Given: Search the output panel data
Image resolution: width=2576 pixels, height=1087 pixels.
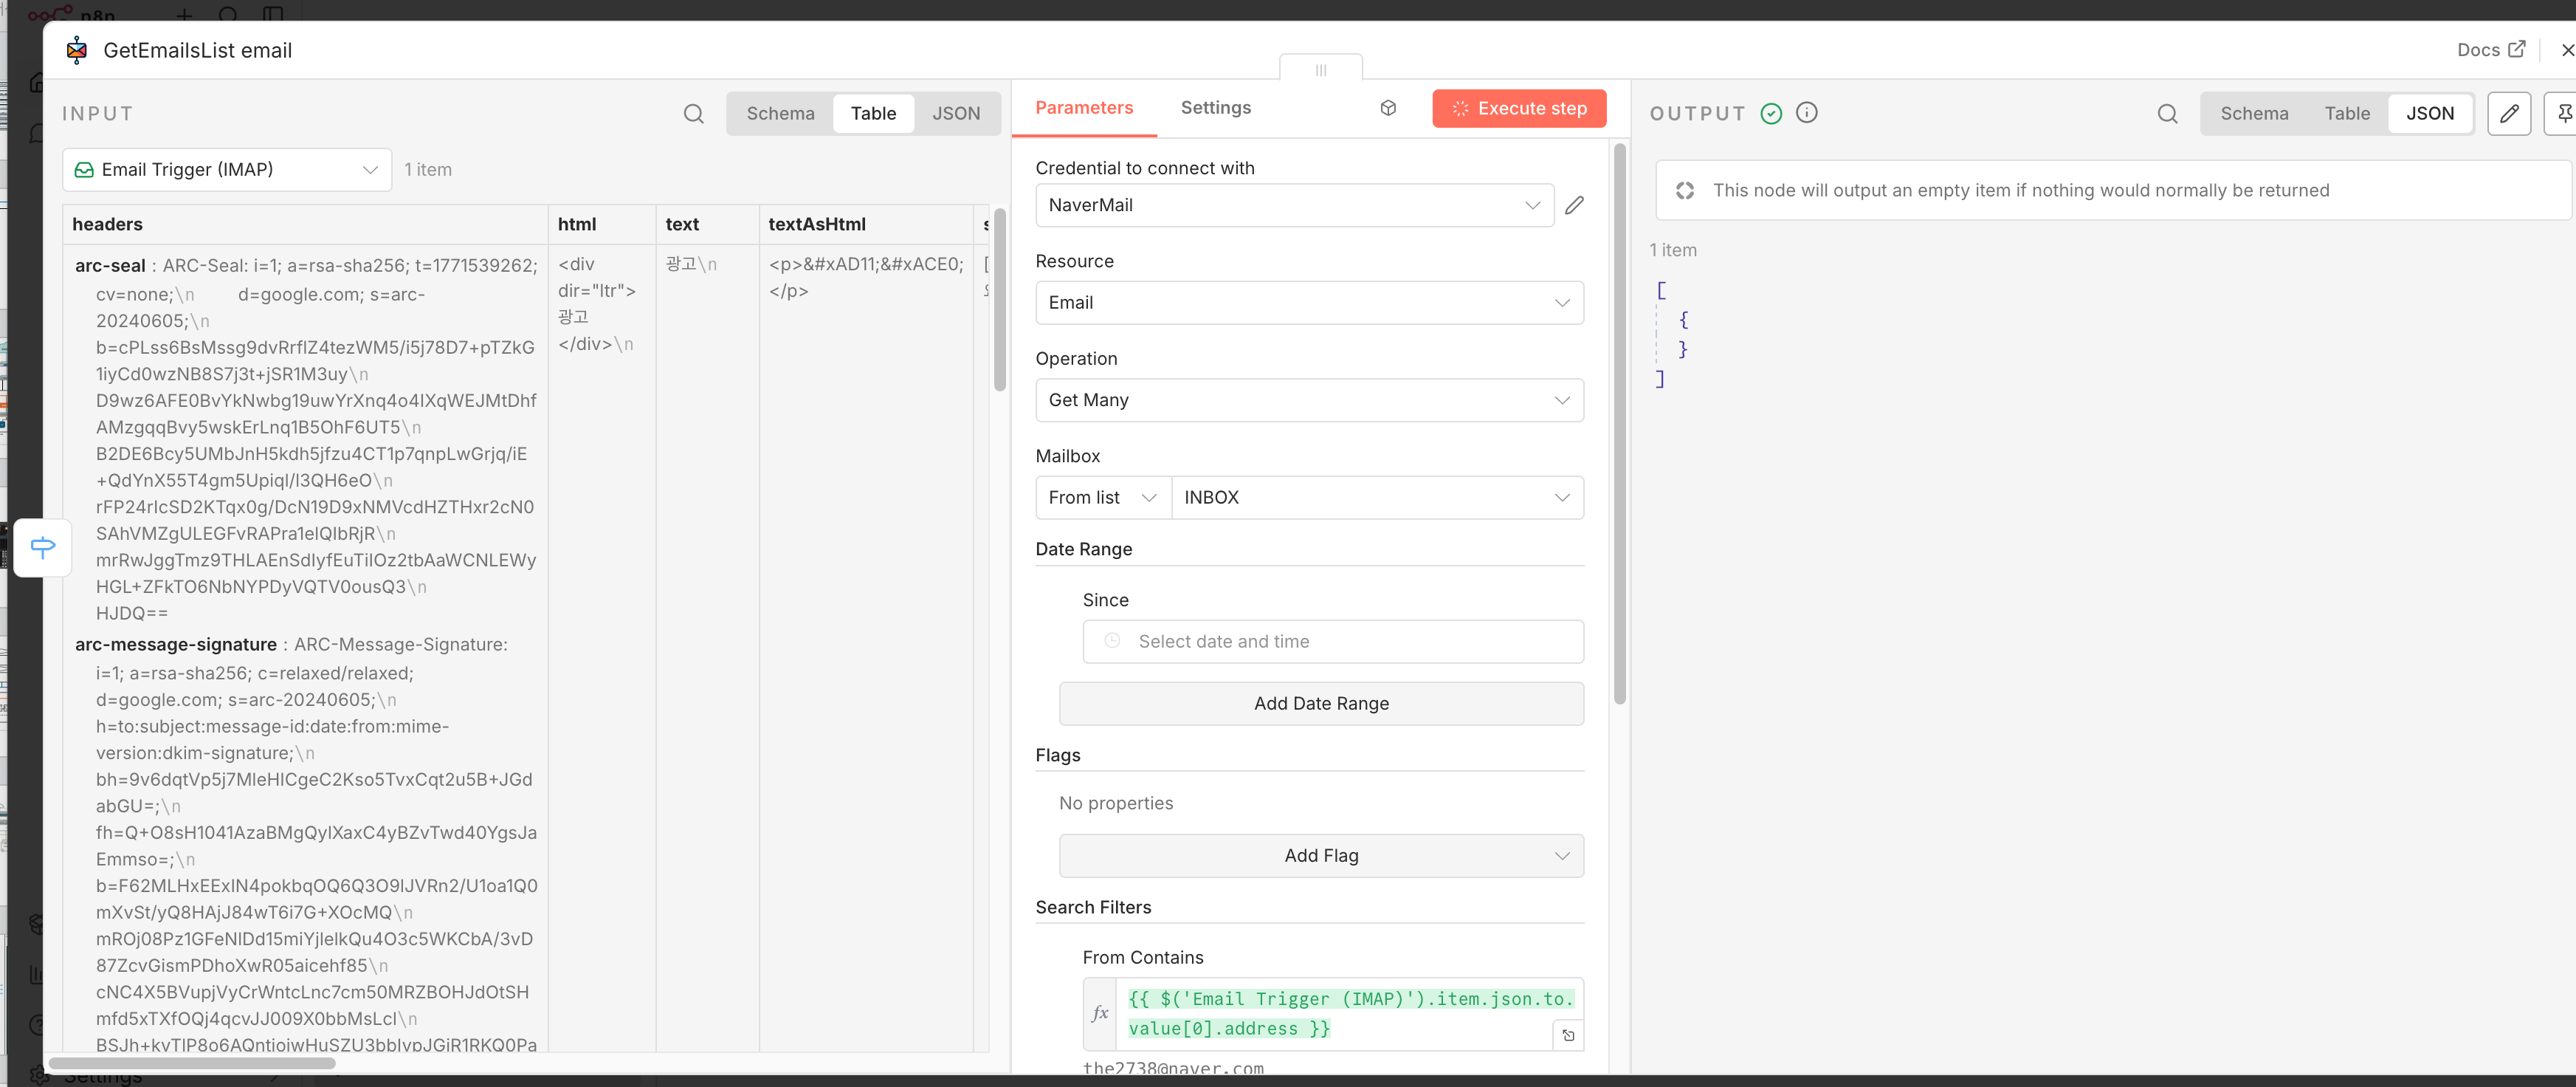Looking at the screenshot, I should (2166, 114).
